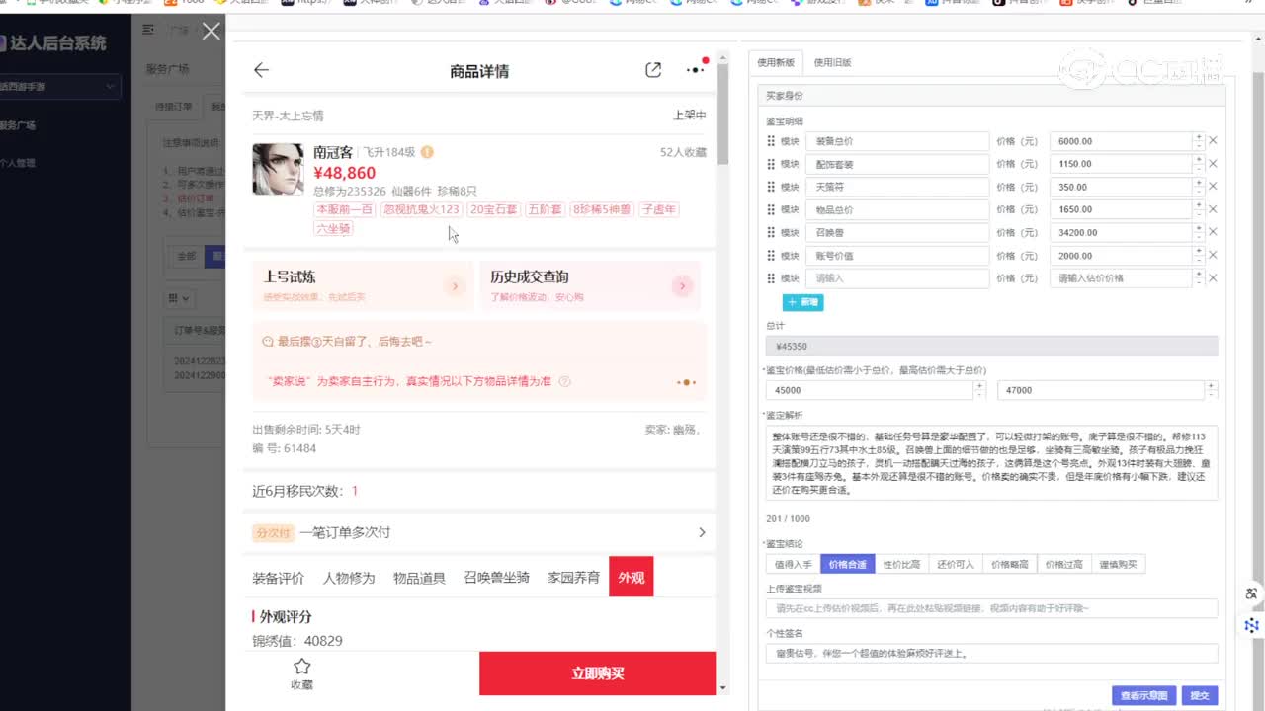Click the info icon beside 飞升184级

[x=427, y=152]
